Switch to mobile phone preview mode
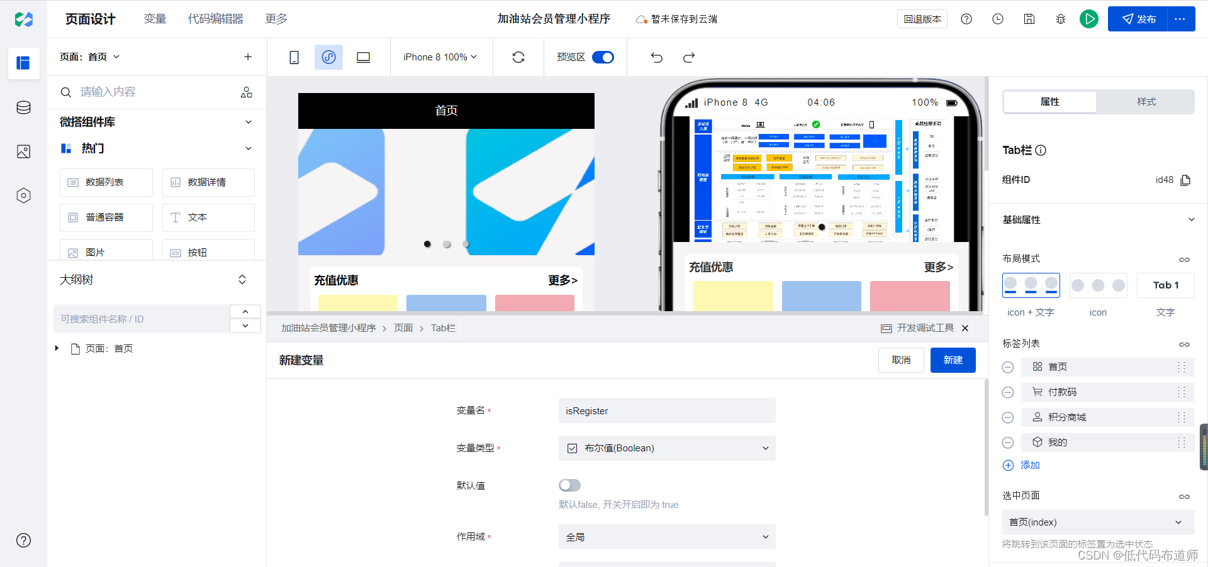The height and width of the screenshot is (567, 1208). click(294, 57)
